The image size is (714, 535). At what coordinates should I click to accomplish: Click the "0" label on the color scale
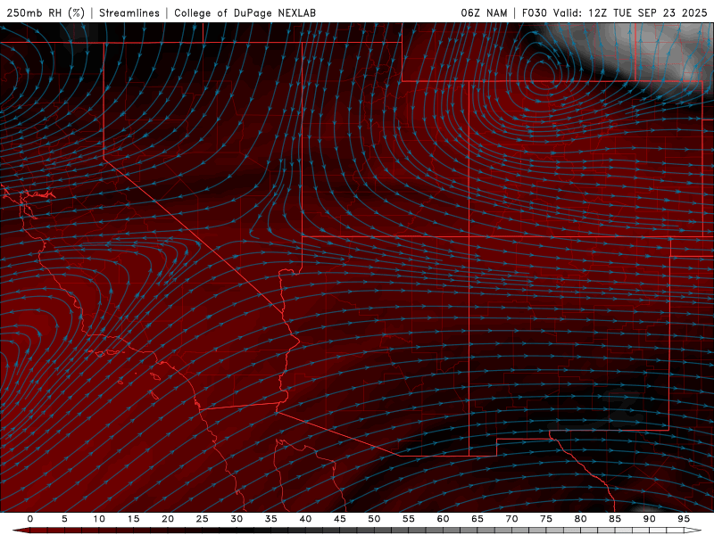coord(30,519)
